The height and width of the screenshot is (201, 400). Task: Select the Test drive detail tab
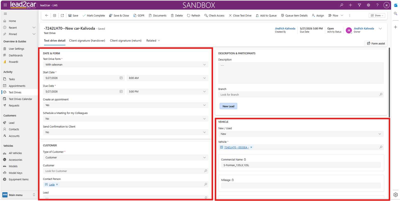pos(54,41)
